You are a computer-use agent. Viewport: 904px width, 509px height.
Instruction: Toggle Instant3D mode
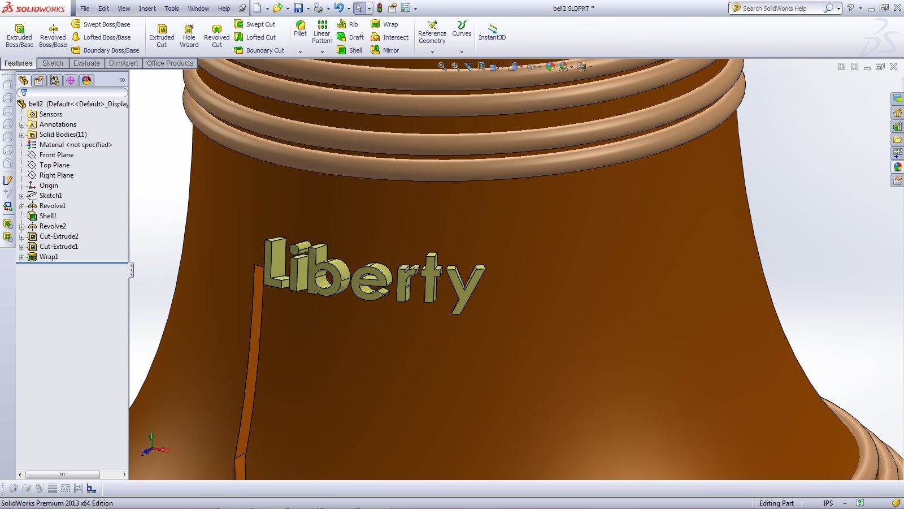(x=492, y=32)
